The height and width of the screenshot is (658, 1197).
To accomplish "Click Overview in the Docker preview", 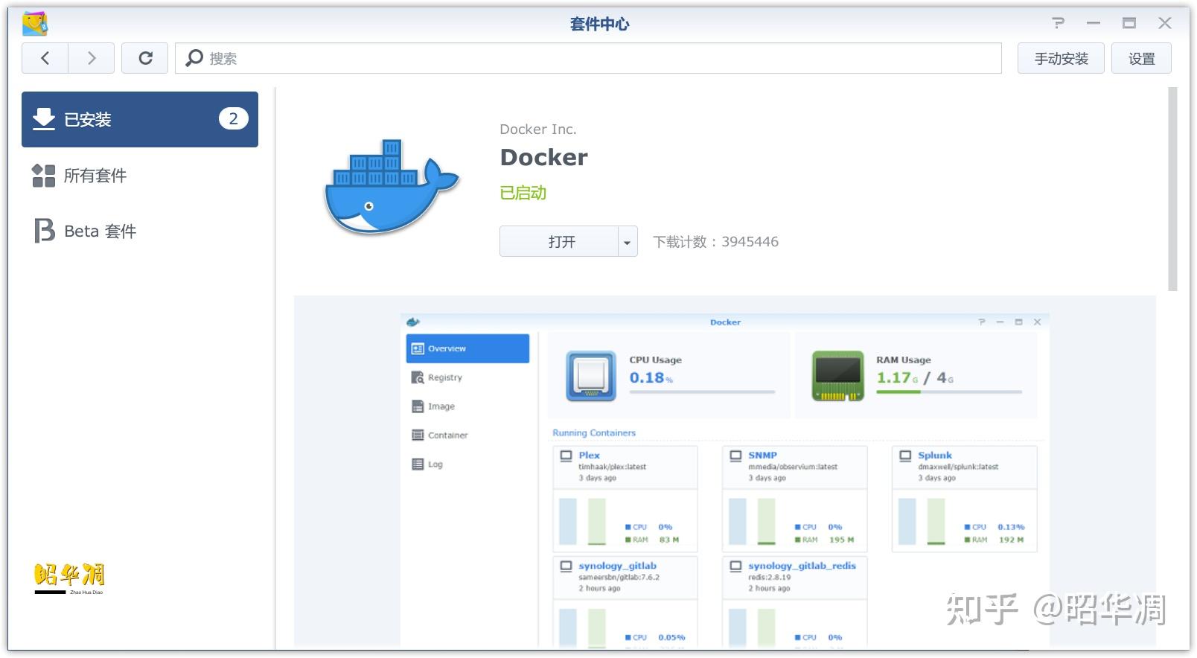I will (467, 348).
